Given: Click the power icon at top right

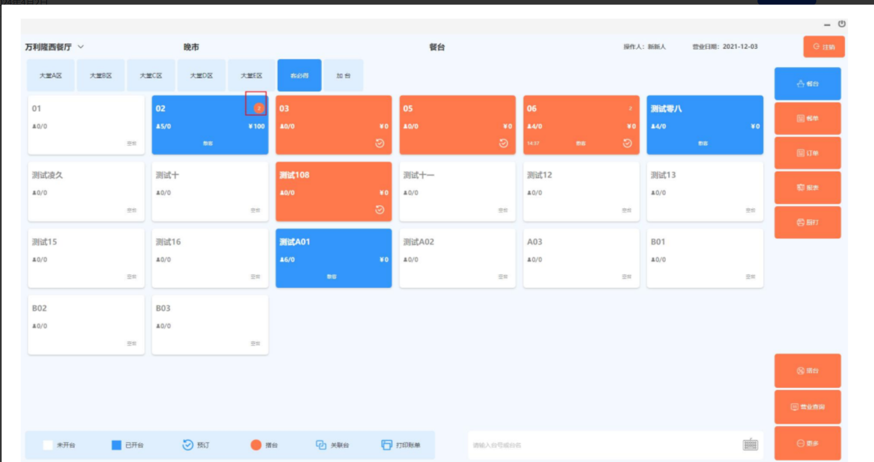Looking at the screenshot, I should (x=842, y=24).
